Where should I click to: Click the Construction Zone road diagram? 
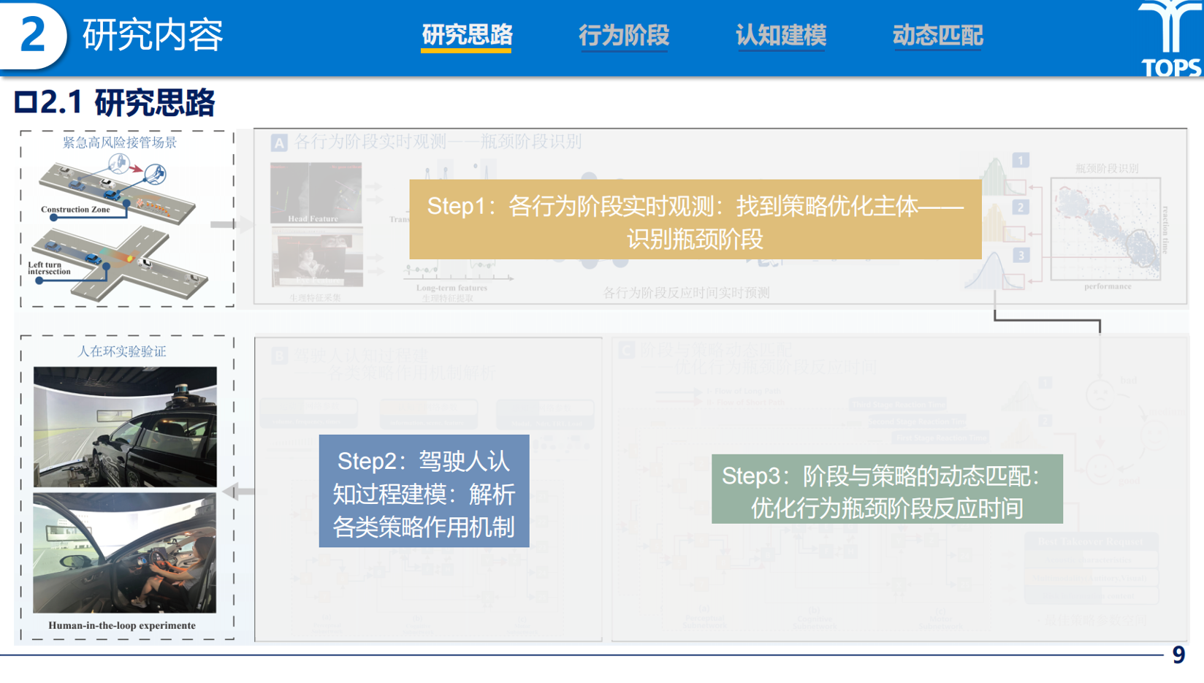pos(117,191)
